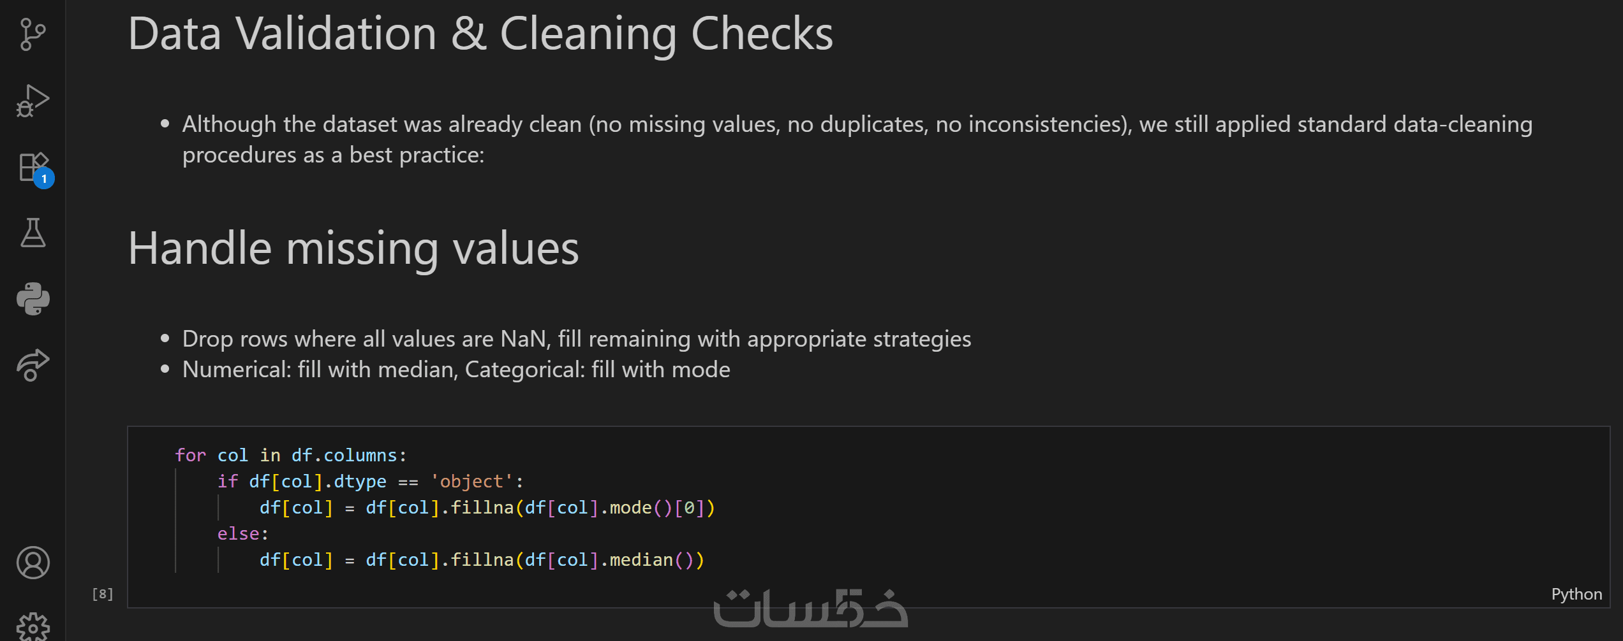Viewport: 1623px width, 641px height.
Task: Open the Extensions view with update badge
Action: 33,168
